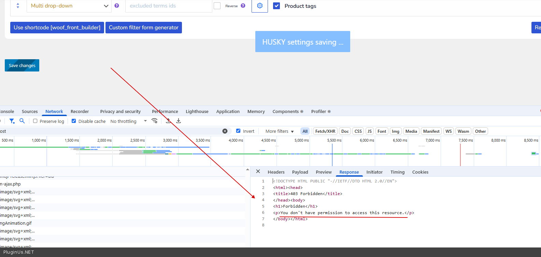Close the request details panel
Viewport: 541px width, 257px height.
(258, 172)
